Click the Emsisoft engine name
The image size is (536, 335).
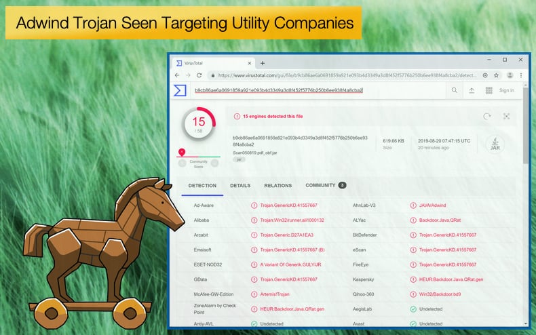click(x=202, y=250)
